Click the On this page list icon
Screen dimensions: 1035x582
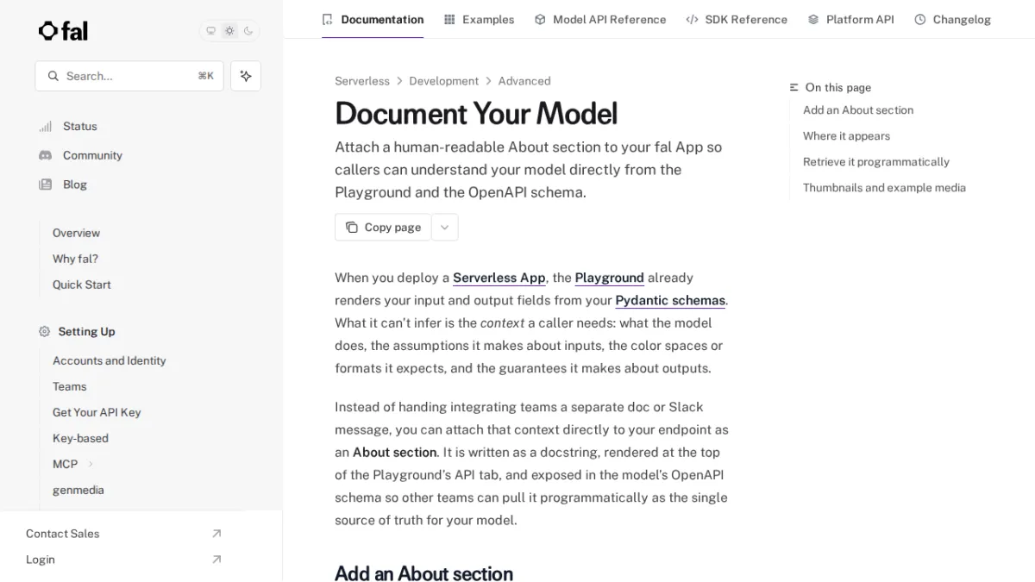[794, 87]
